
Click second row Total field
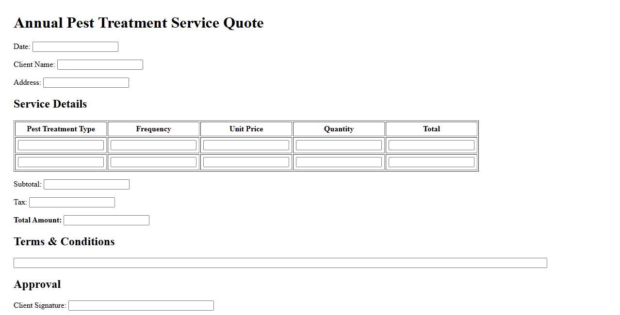(431, 162)
